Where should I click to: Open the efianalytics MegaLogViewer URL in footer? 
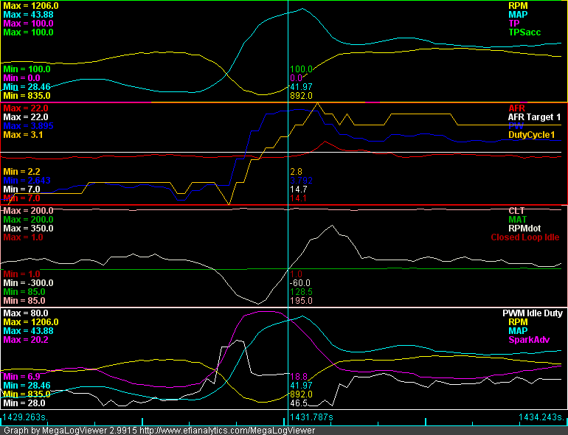227,430
